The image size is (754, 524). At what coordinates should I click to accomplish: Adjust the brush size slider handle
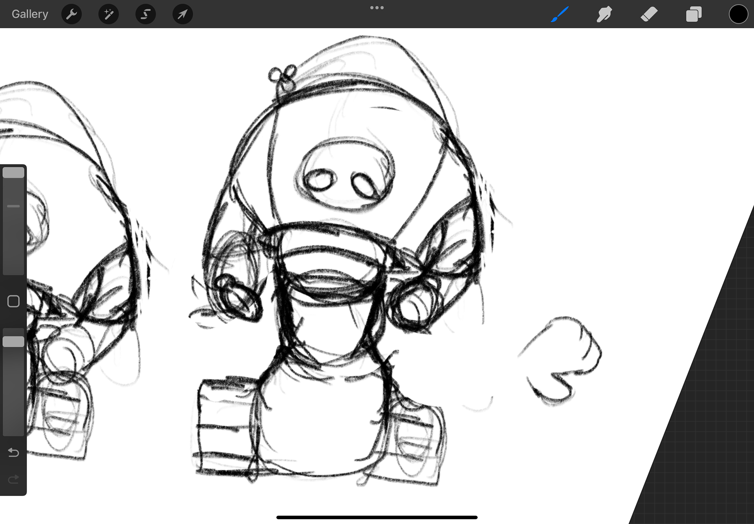[x=14, y=173]
